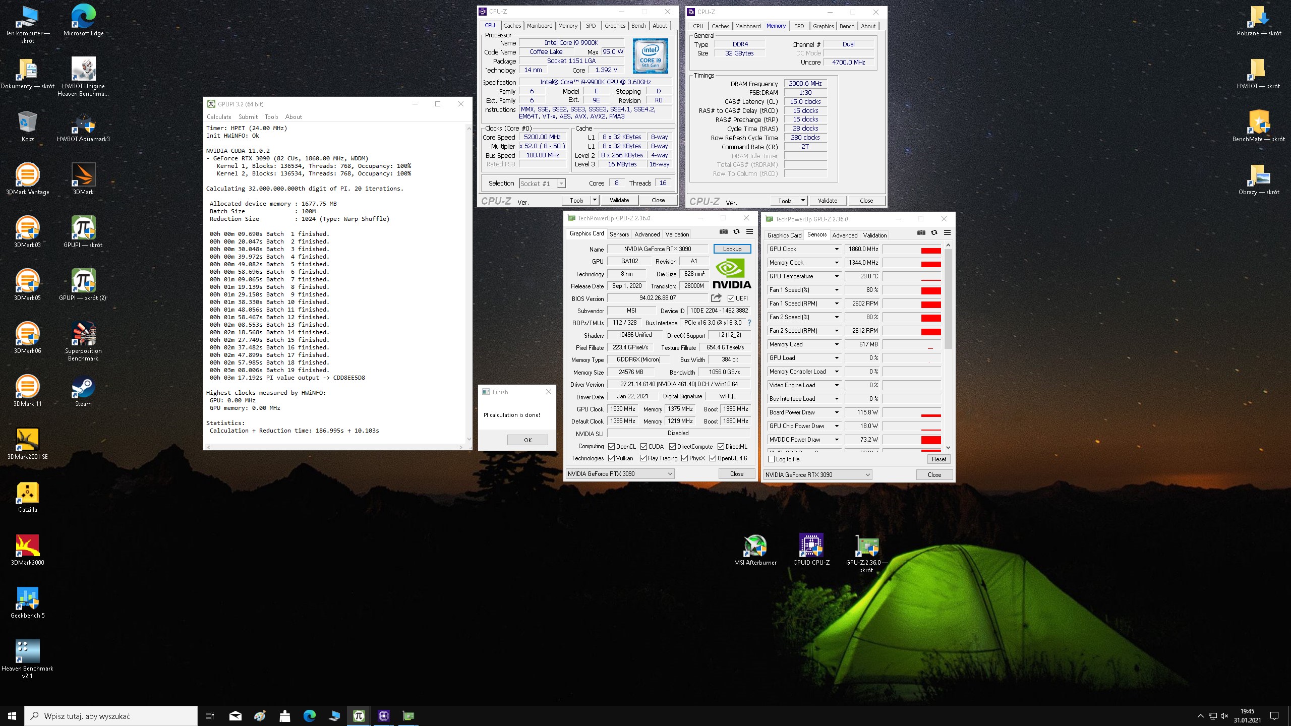The height and width of the screenshot is (726, 1291).
Task: Click the refresh icon in GPU-Z Sensors window
Action: pyautogui.click(x=934, y=233)
